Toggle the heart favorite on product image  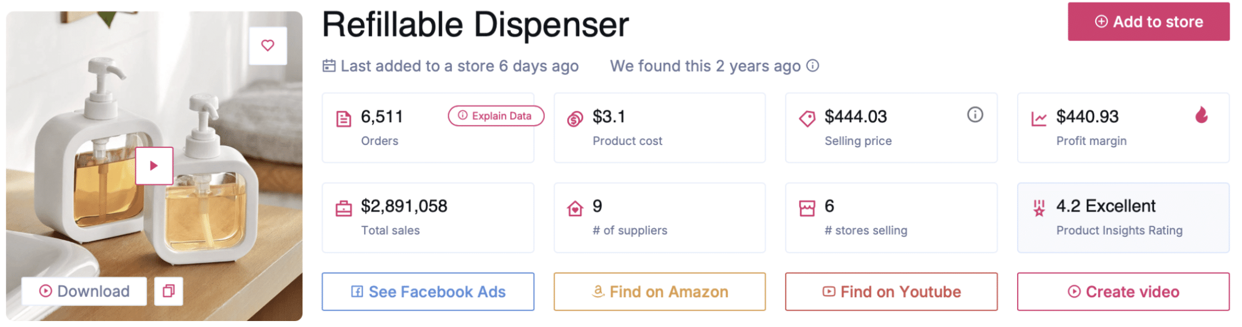point(267,46)
